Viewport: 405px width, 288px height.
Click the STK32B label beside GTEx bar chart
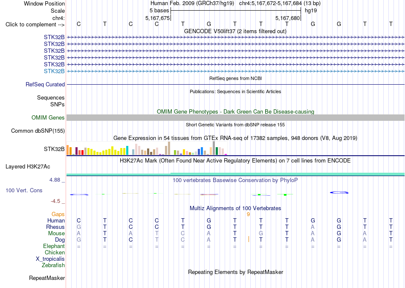click(54, 149)
